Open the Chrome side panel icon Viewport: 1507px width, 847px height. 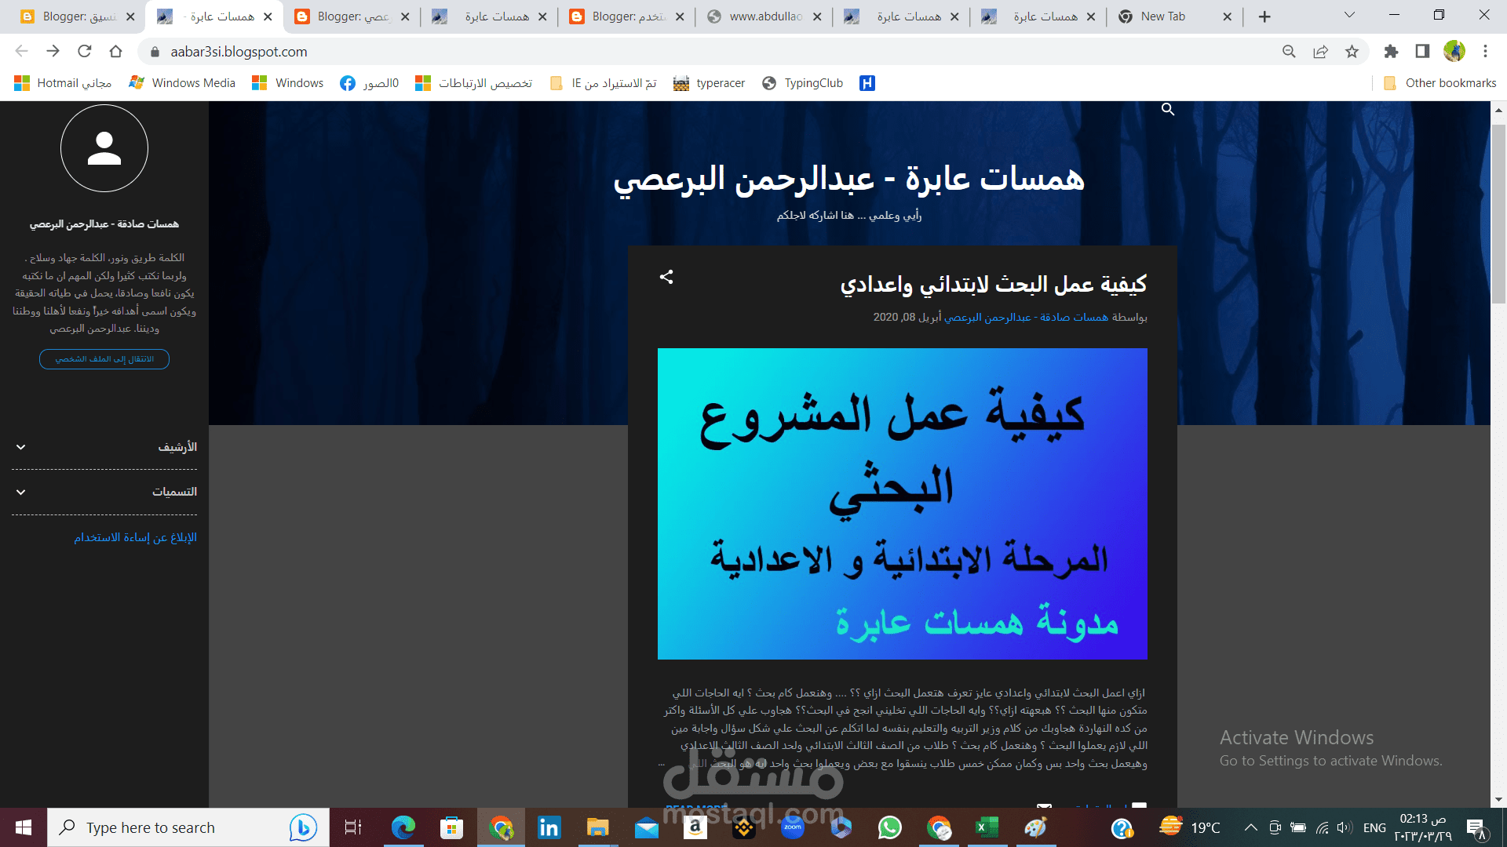(x=1422, y=52)
